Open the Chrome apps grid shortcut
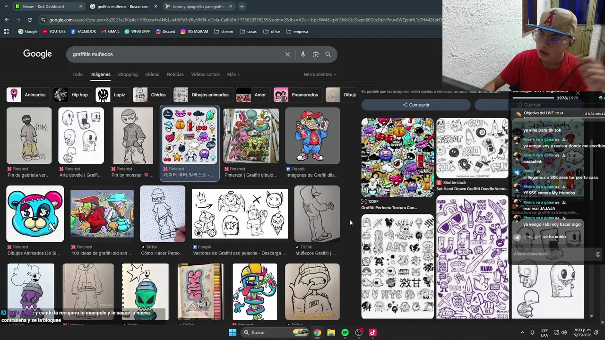 click(x=6, y=32)
